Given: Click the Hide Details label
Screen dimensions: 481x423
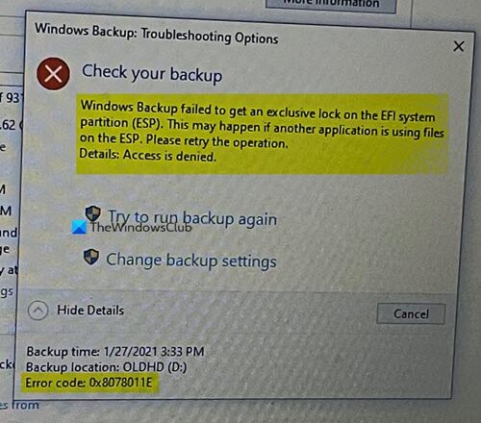Looking at the screenshot, I should [x=90, y=311].
